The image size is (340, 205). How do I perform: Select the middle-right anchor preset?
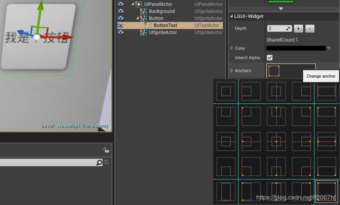[301, 141]
